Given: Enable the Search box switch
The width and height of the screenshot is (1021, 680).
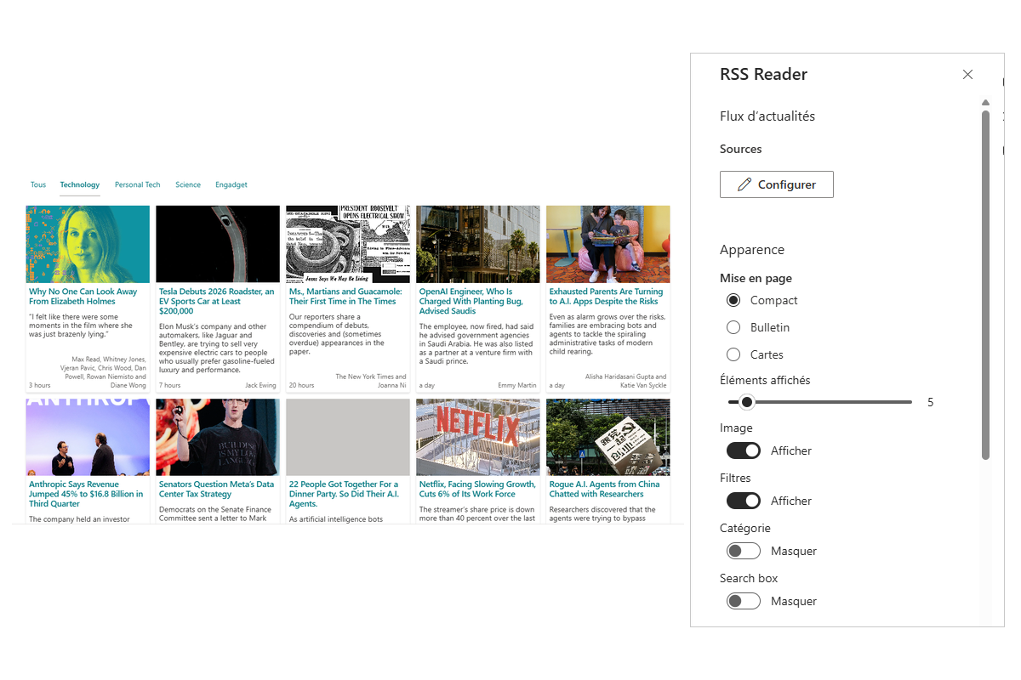Looking at the screenshot, I should (x=743, y=601).
